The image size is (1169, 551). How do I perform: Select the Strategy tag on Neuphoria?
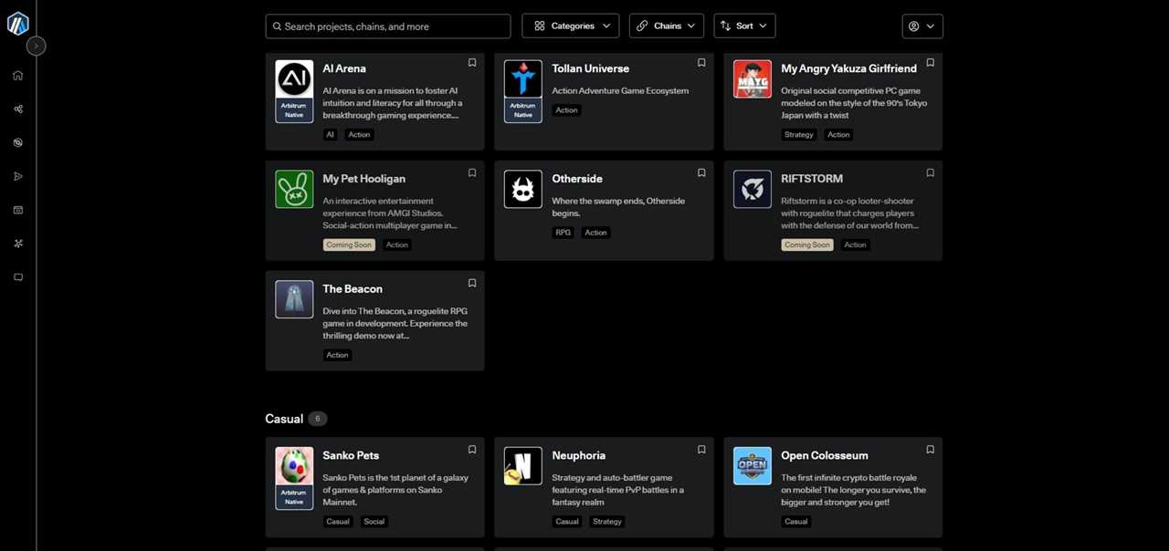pyautogui.click(x=606, y=522)
